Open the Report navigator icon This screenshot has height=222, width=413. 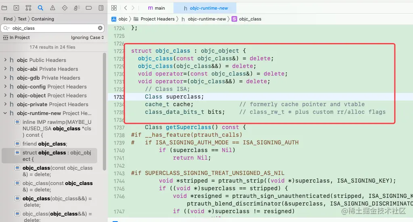click(x=101, y=8)
